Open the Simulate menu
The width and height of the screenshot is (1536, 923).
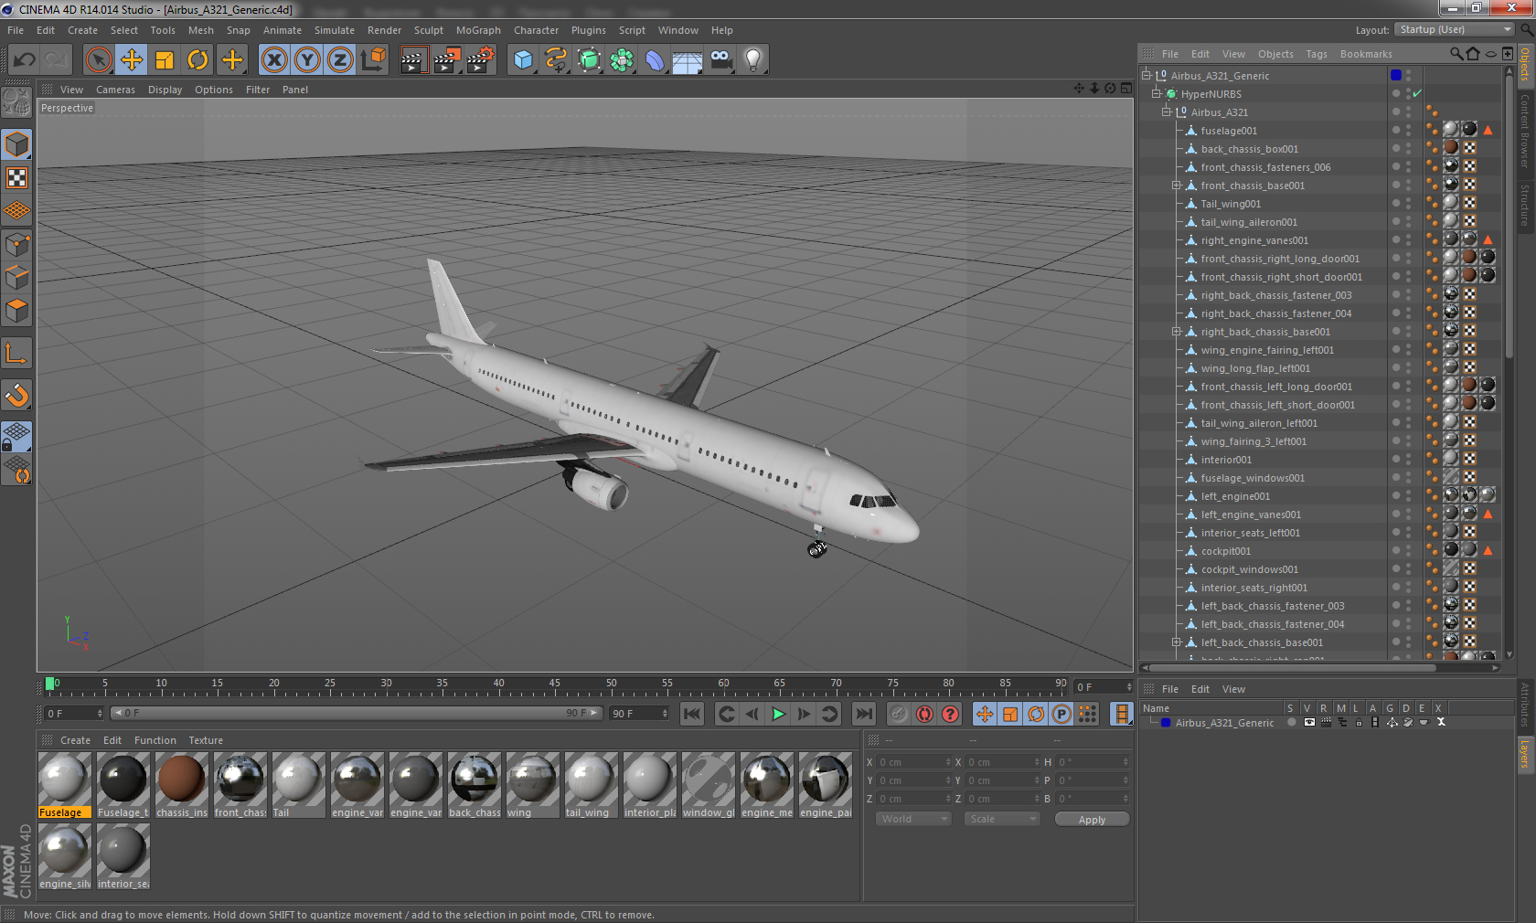click(x=335, y=30)
